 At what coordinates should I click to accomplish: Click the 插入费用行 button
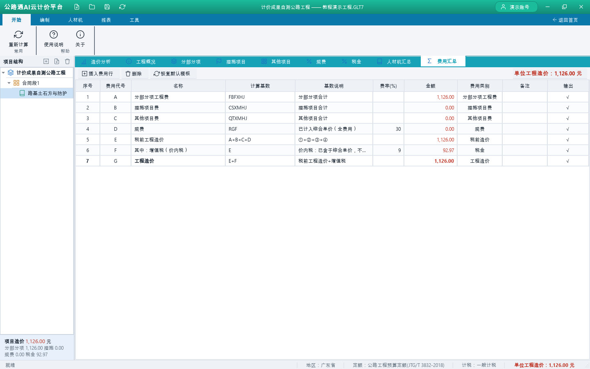[98, 74]
